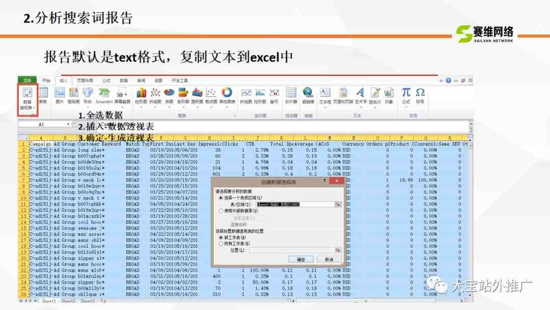Screen dimensions: 550x310
Task: Insert a 文本框 text box
Action: [325, 96]
